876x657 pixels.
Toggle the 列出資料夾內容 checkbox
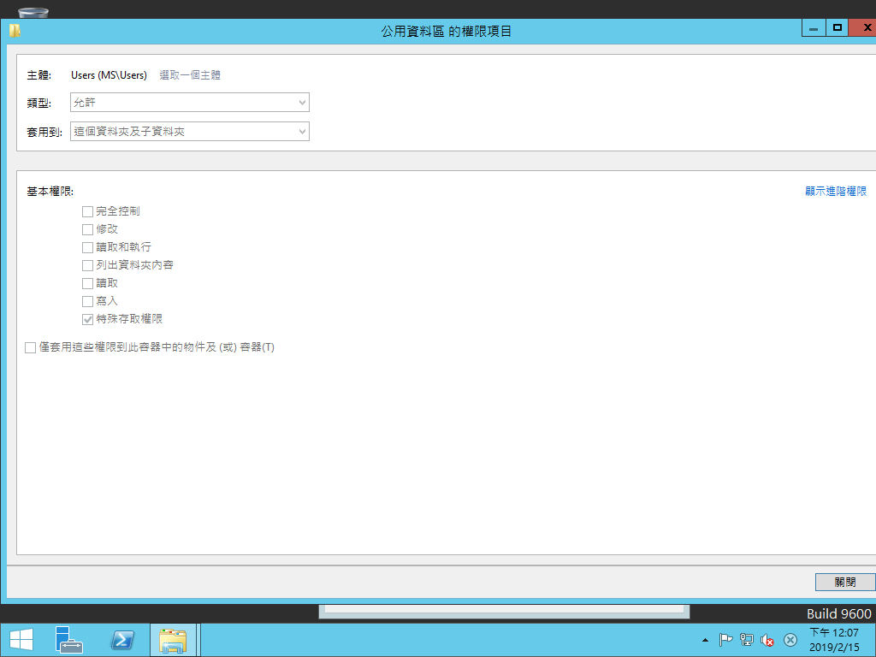coord(88,265)
